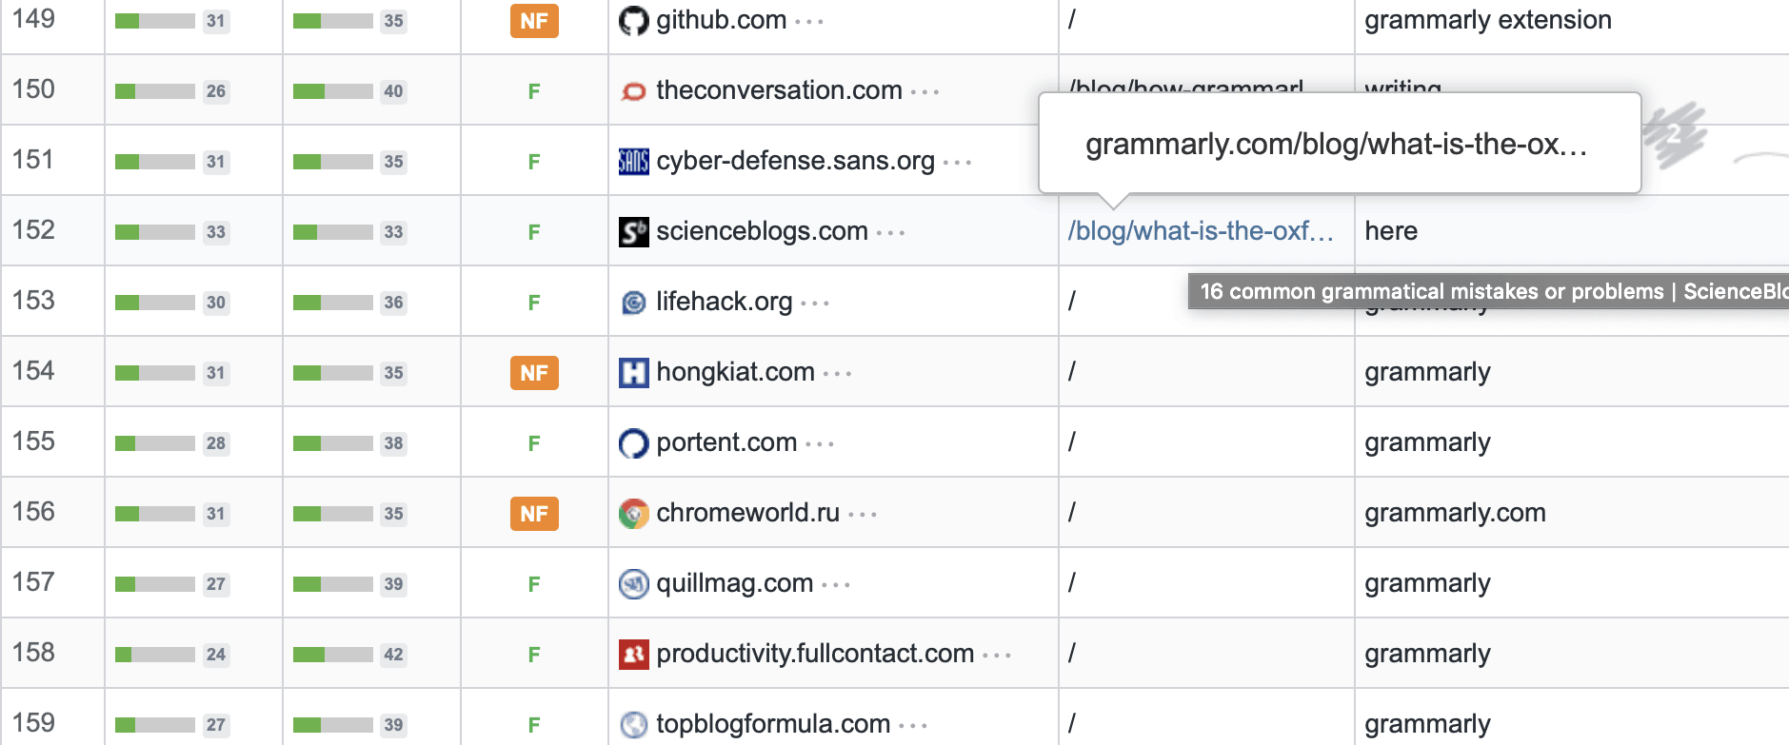
Task: Select row number 159
Action: 33,723
